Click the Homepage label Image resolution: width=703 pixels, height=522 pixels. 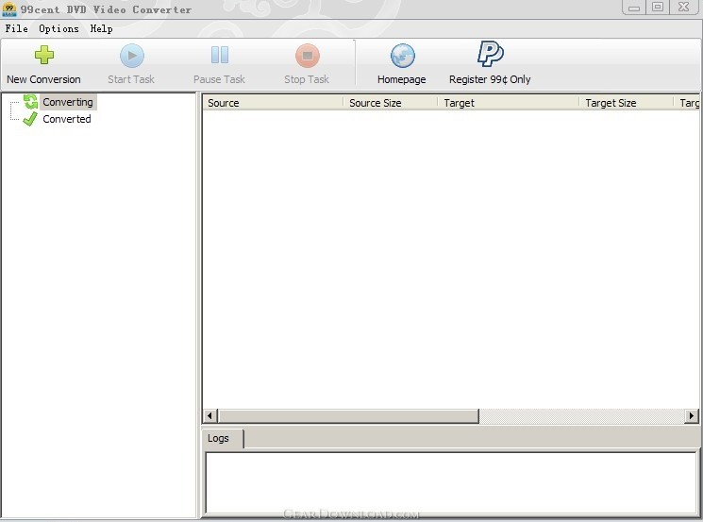[402, 79]
